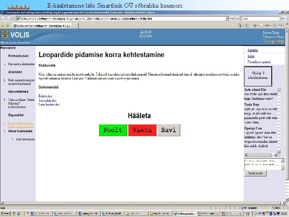Image resolution: width=289 pixels, height=217 pixels.
Task: Switch to Word taskbar button with 'aping'
Action: tap(89, 213)
